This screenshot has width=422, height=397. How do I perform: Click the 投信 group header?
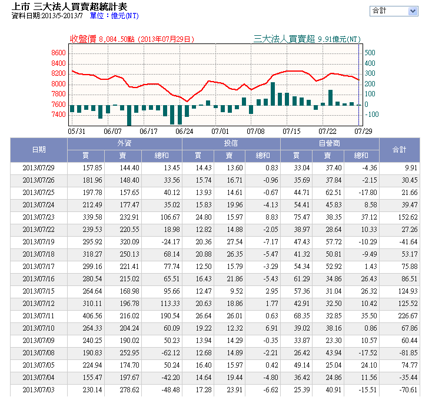click(231, 143)
